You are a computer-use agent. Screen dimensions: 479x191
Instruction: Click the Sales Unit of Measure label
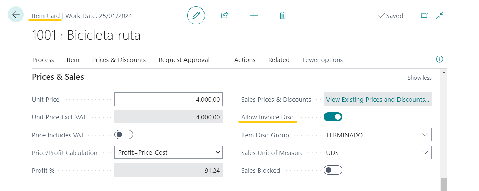(x=272, y=153)
